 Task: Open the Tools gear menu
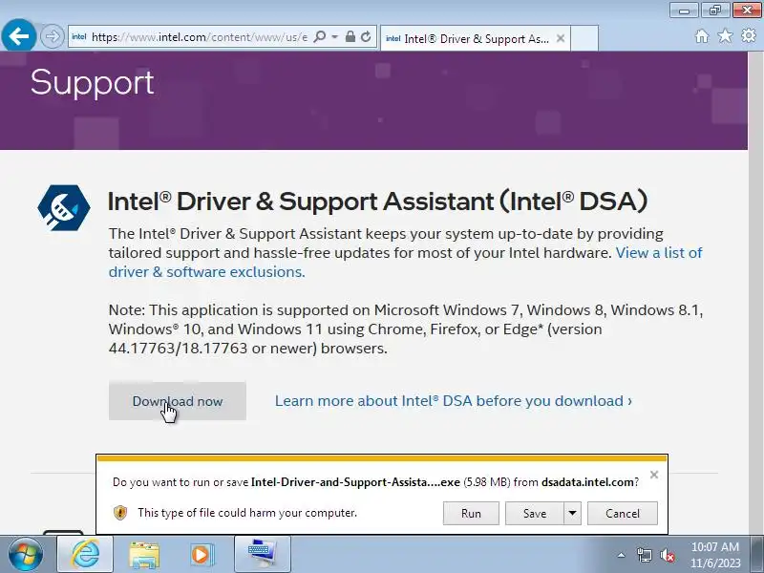pos(749,35)
